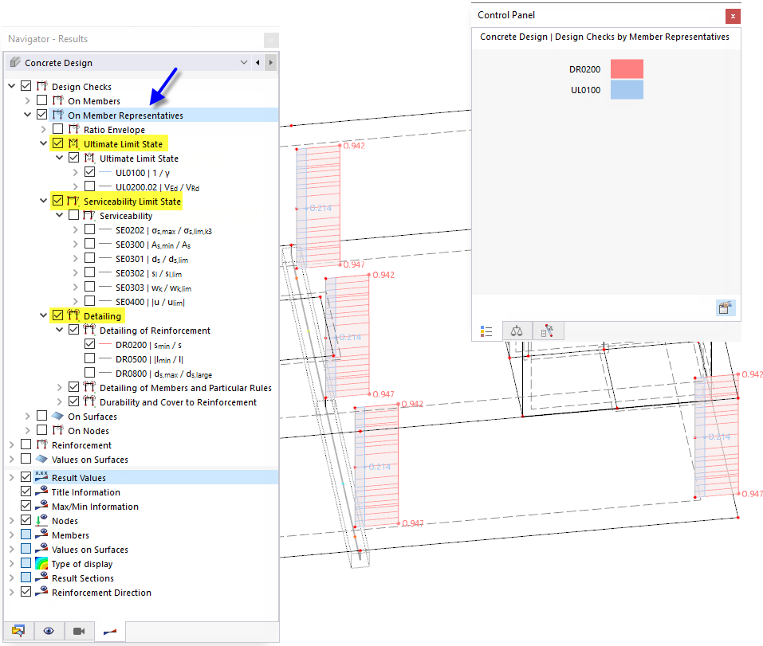
Task: Click the Concrete Design module icon
Action: 16,62
